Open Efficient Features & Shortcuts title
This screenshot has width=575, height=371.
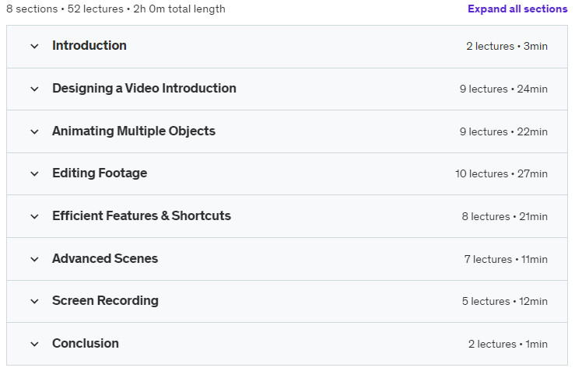142,215
